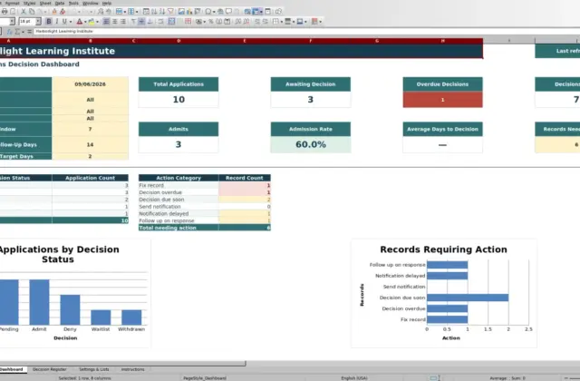Open the Underline style dropdown arrow

point(71,22)
